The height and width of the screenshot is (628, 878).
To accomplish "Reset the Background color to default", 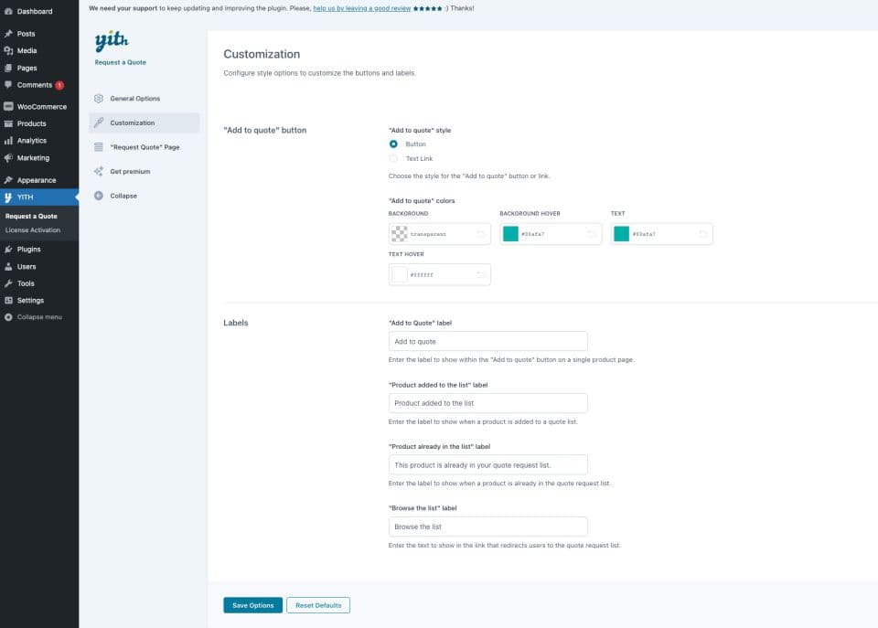I will 481,234.
